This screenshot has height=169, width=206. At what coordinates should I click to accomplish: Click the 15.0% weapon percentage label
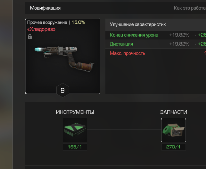pyautogui.click(x=78, y=22)
